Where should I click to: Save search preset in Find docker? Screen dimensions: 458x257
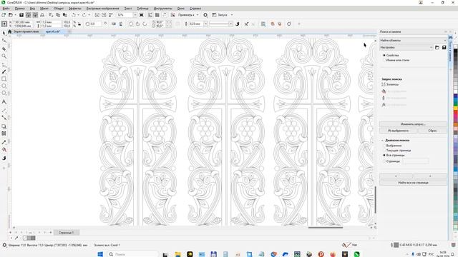tap(444, 47)
